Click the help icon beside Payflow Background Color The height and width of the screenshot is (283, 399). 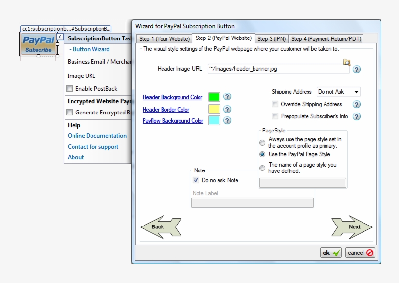coord(227,121)
